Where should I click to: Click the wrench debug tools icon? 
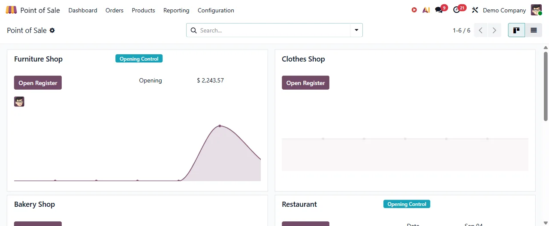(x=475, y=10)
